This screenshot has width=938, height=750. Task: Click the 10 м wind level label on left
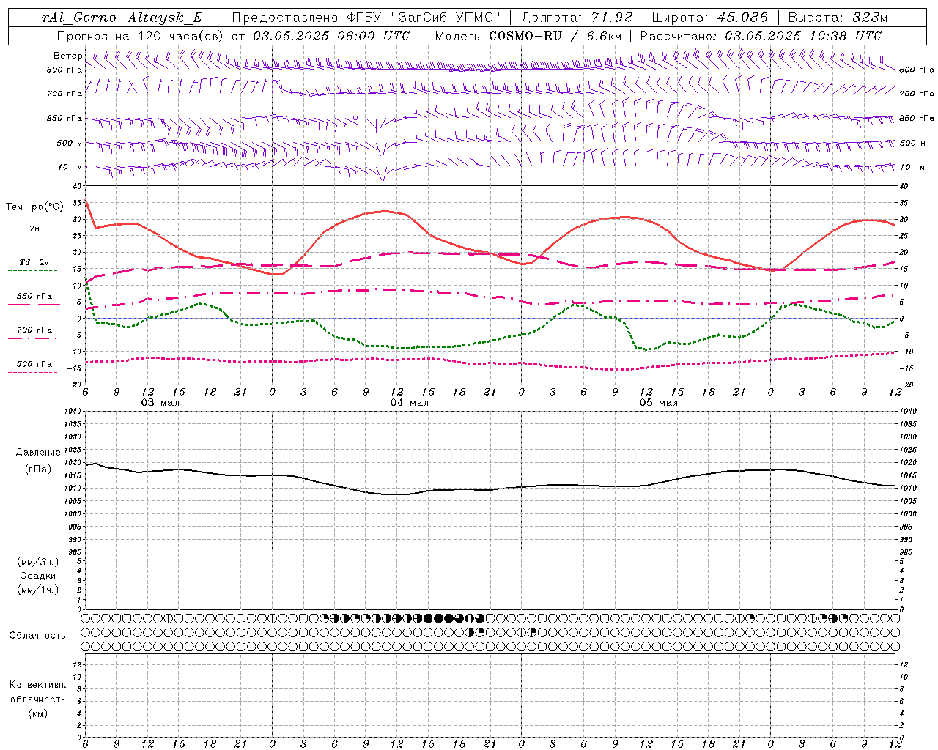(x=70, y=167)
